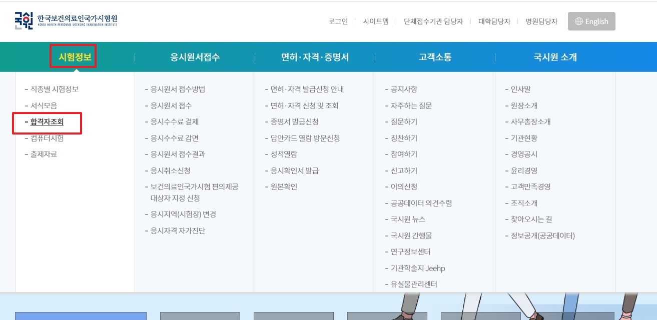Open the 사이트맵 sitemap
This screenshot has width=657, height=320.
click(x=376, y=21)
